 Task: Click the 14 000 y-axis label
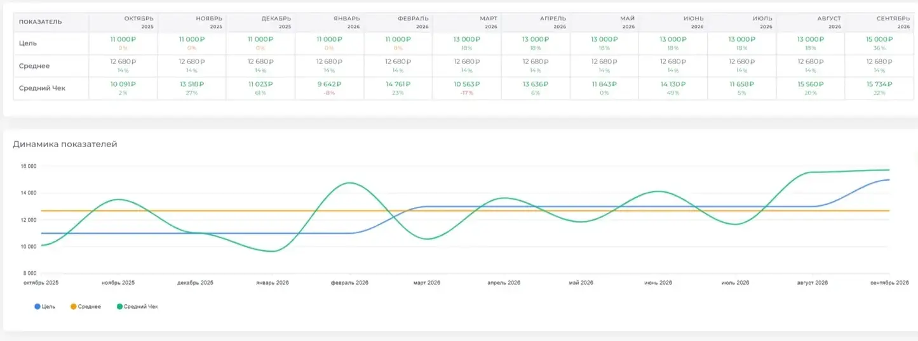29,193
